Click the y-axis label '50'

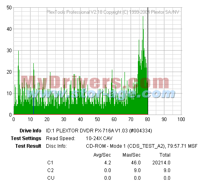(9, 8)
